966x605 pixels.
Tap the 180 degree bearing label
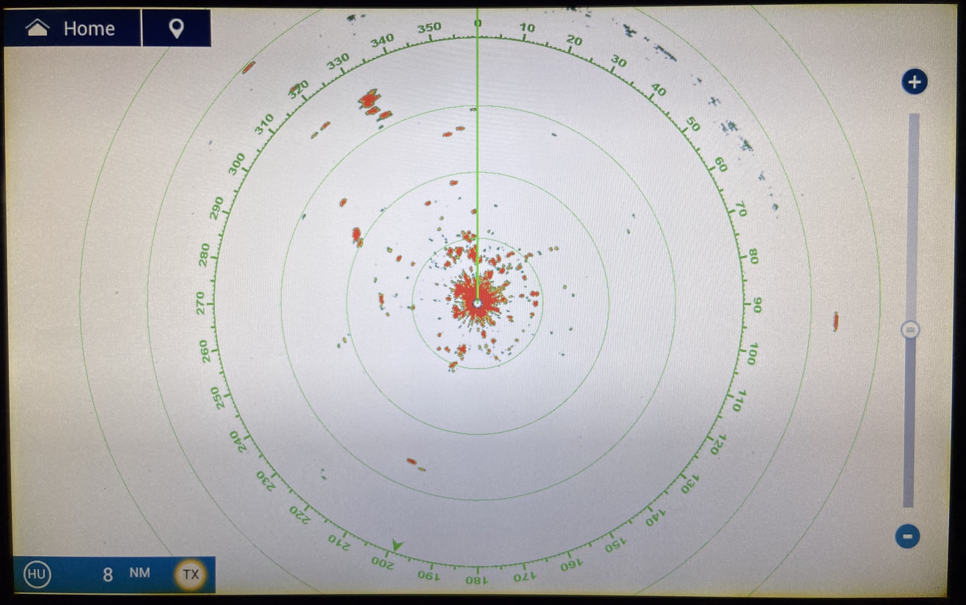[477, 580]
